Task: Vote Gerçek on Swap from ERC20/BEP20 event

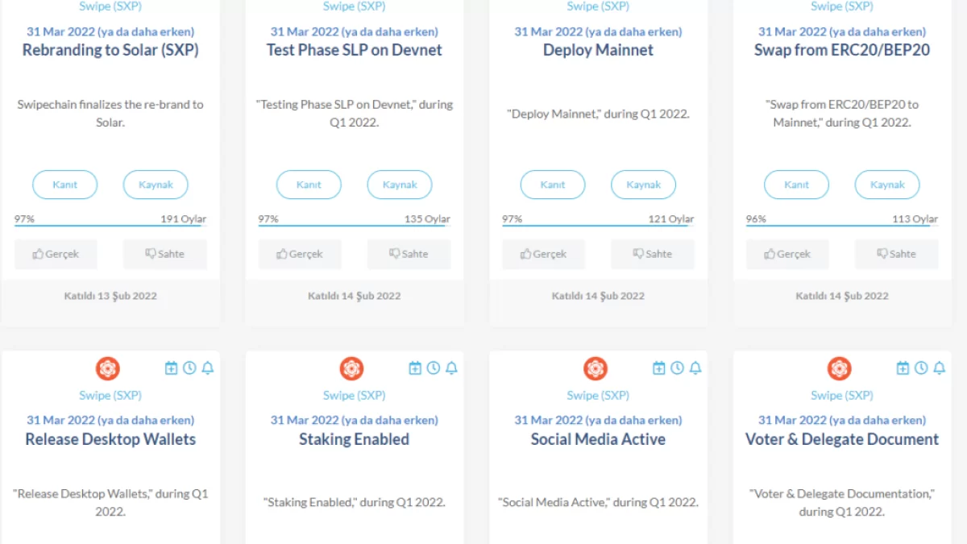Action: tap(786, 254)
